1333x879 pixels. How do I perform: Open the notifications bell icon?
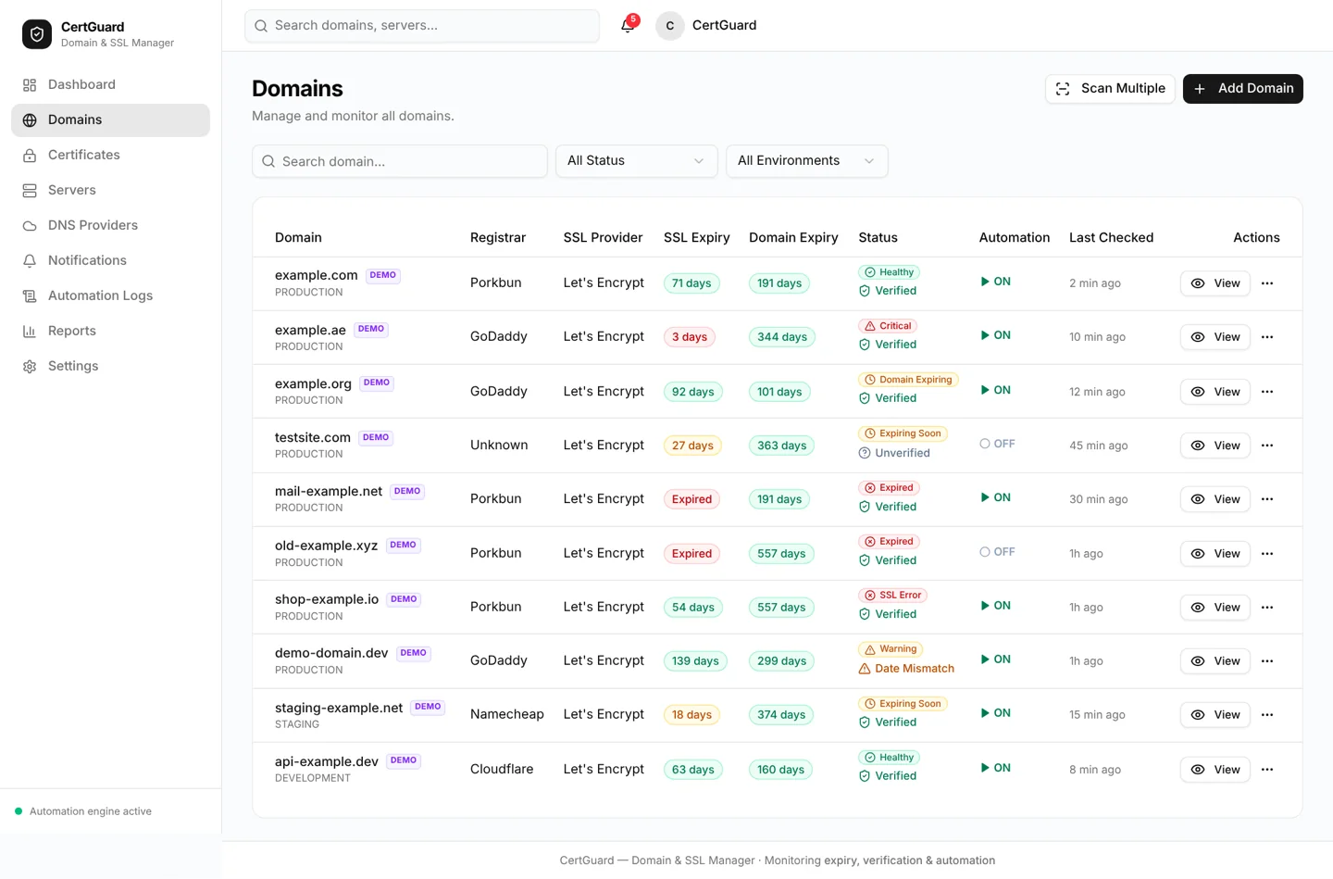[628, 26]
